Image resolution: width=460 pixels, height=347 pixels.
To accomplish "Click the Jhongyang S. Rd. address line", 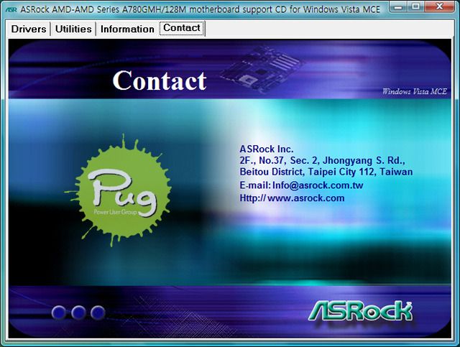I will (322, 160).
